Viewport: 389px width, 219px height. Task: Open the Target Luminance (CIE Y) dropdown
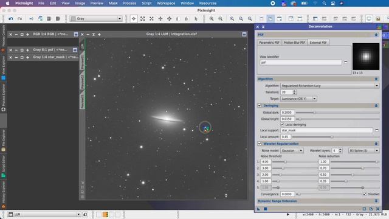coord(298,99)
